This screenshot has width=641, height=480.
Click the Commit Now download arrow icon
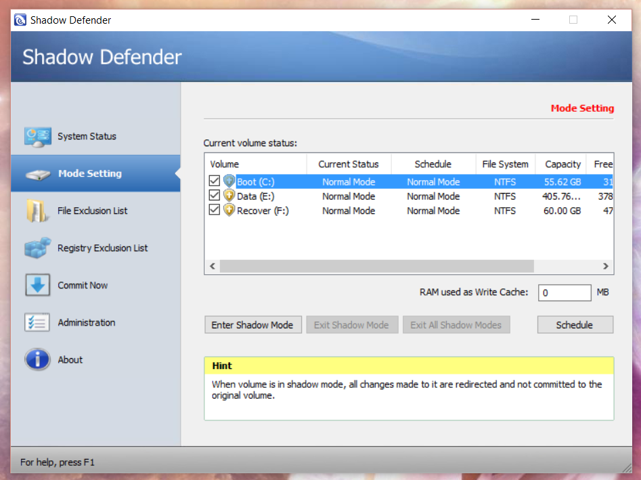38,285
